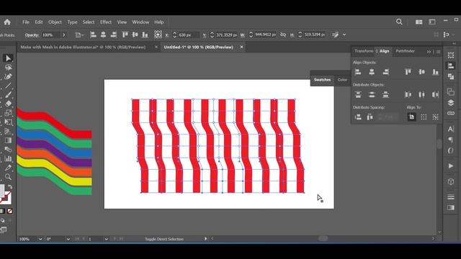Screen dimensions: 461x259
Task: Click Vertical Align Center in Align panel
Action: 421,72
